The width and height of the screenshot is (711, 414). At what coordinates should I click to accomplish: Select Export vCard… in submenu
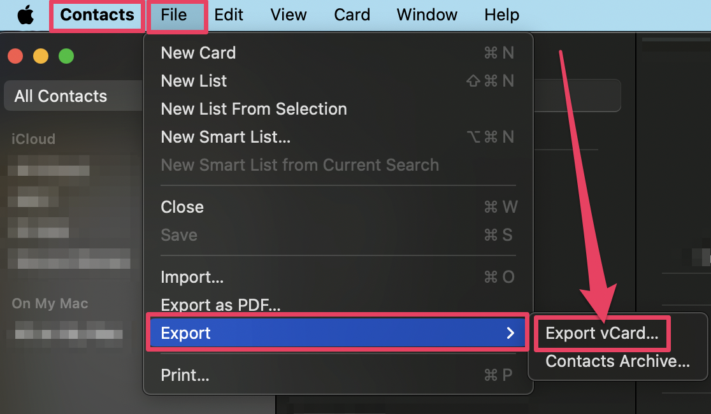click(x=601, y=334)
